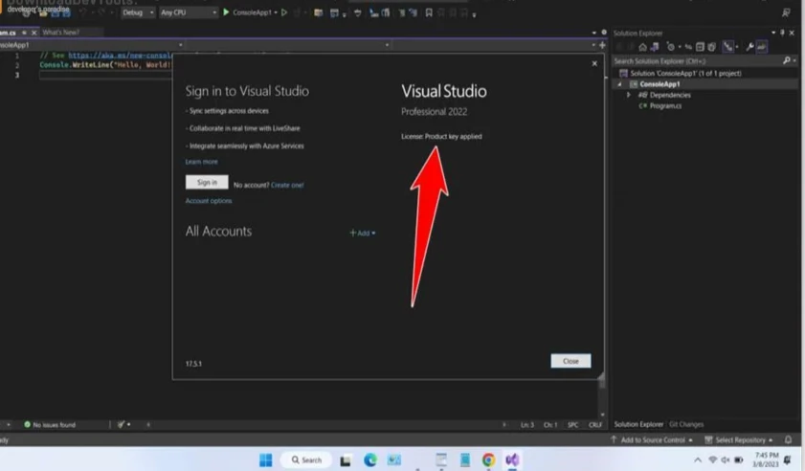Click the WiFi system tray icon
The height and width of the screenshot is (471, 805).
tap(712, 460)
